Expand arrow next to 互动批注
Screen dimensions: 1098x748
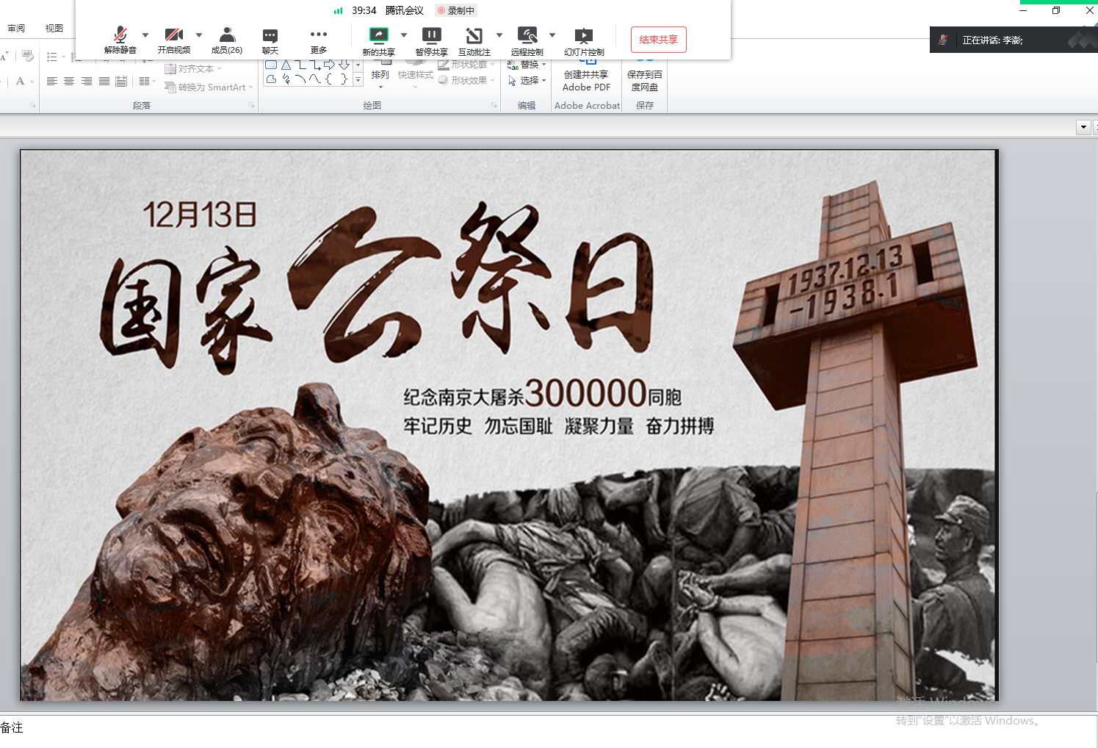point(499,35)
